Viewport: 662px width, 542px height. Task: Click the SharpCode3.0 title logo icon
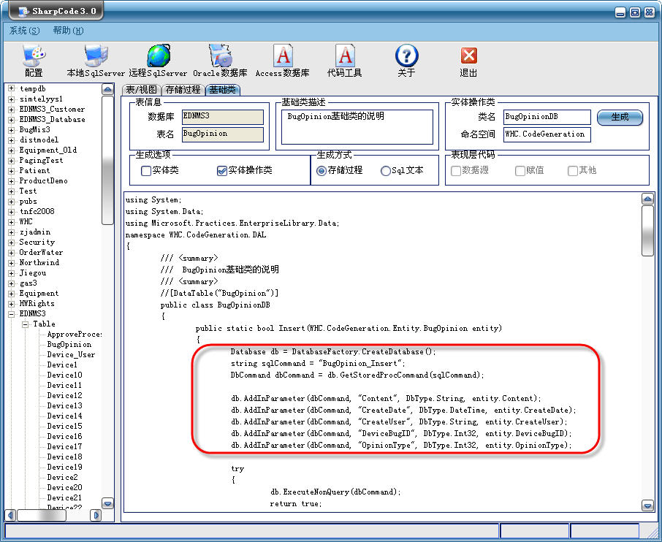click(23, 11)
